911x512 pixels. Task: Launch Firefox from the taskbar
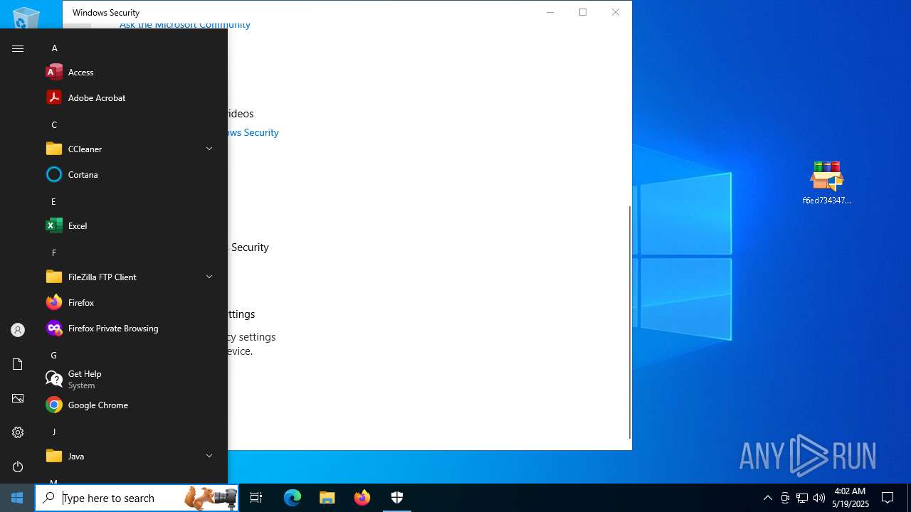362,498
